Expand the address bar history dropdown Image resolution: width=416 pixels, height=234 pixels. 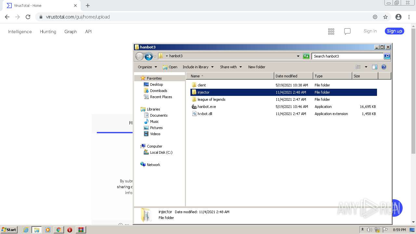(298, 56)
